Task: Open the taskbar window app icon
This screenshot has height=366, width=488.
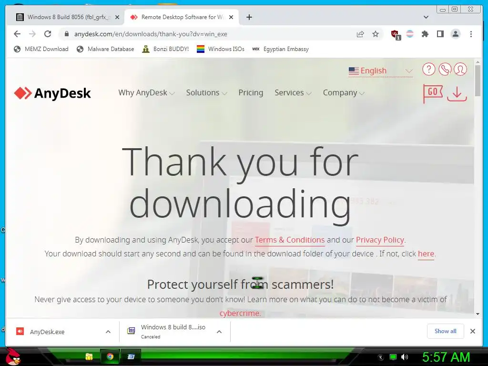Action: (x=131, y=356)
